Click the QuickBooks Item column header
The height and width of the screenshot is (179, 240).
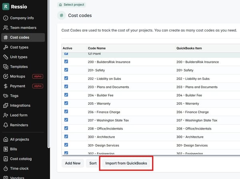189,48
